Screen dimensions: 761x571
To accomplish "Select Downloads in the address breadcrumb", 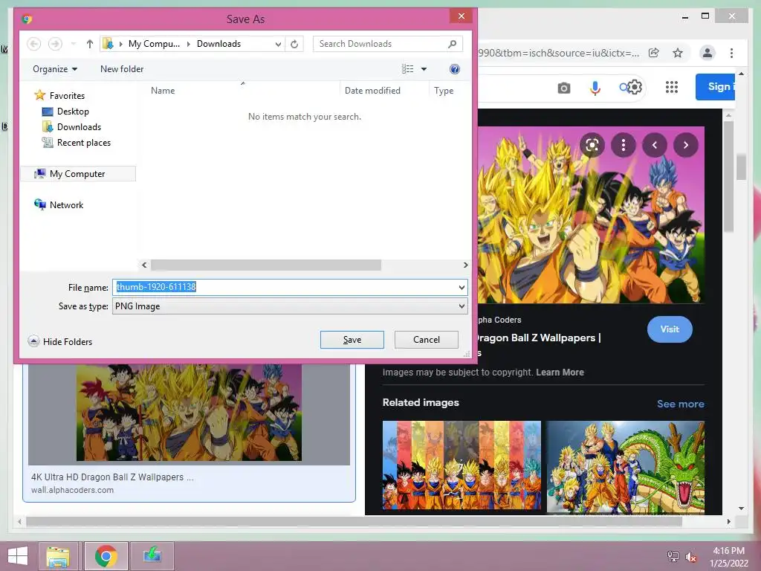I will 218,44.
